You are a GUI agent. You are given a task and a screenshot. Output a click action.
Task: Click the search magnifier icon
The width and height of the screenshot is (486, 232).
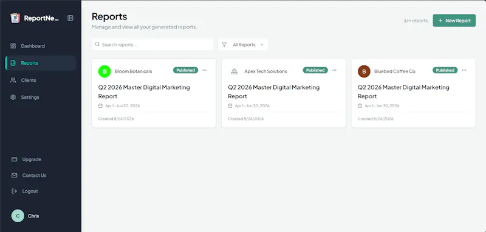pos(98,44)
